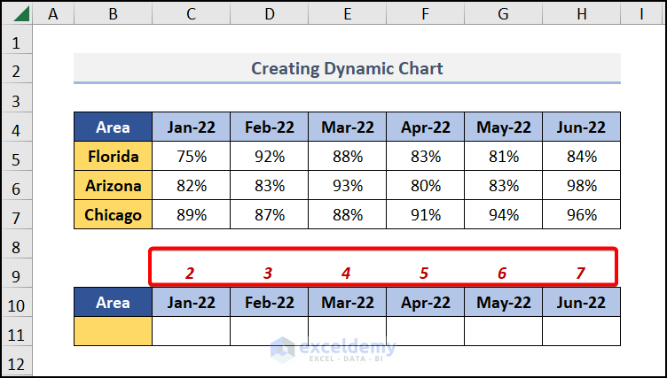
Task: Select row 11 header
Action: pyautogui.click(x=17, y=331)
